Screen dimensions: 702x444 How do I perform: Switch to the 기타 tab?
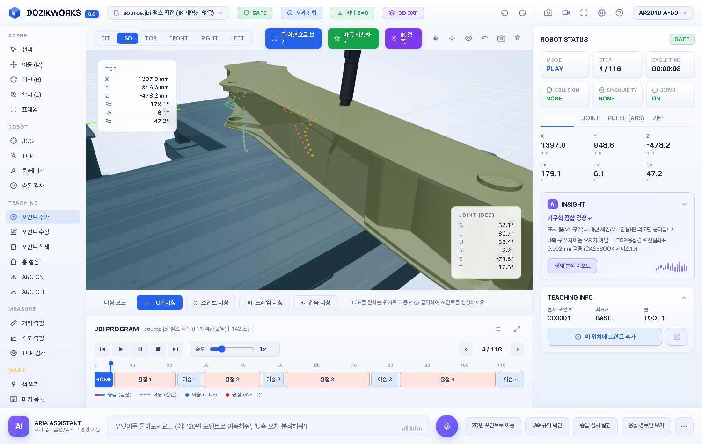pyautogui.click(x=658, y=118)
